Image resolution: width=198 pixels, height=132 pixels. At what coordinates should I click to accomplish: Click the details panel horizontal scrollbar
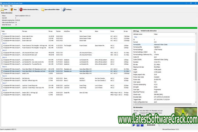click(163, 104)
